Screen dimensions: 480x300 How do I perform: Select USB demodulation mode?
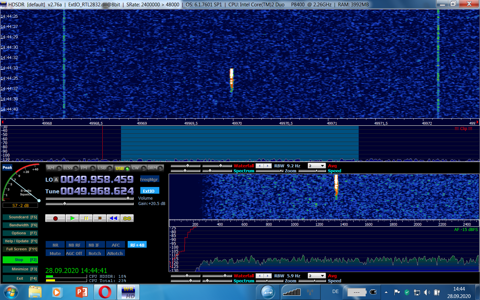click(x=122, y=168)
